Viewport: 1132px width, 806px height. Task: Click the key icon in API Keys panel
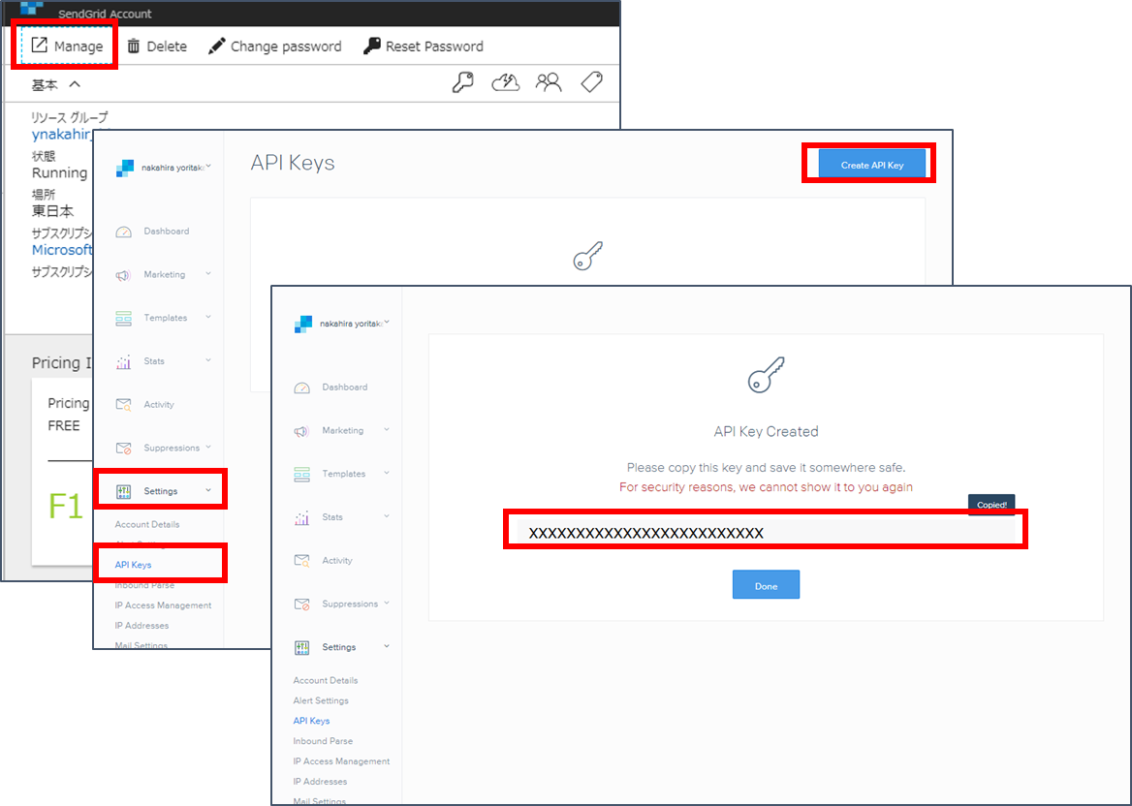pos(587,256)
